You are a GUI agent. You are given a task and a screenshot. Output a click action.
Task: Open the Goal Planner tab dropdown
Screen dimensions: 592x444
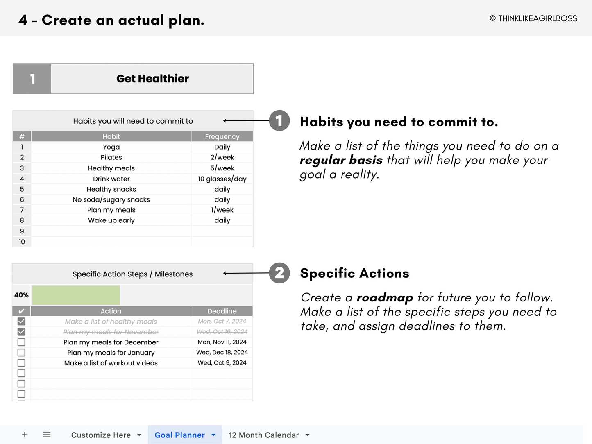(x=213, y=435)
